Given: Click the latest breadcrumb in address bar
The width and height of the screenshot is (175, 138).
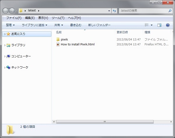Looking at the screenshot, I should 32,11.
